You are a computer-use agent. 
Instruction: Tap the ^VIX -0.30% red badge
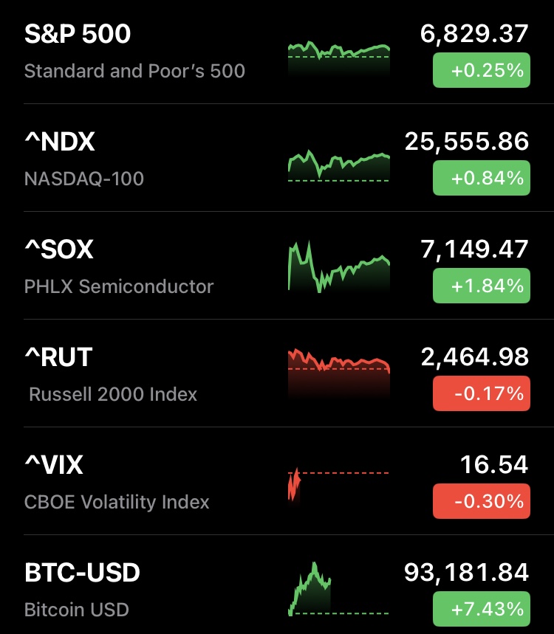pos(481,502)
